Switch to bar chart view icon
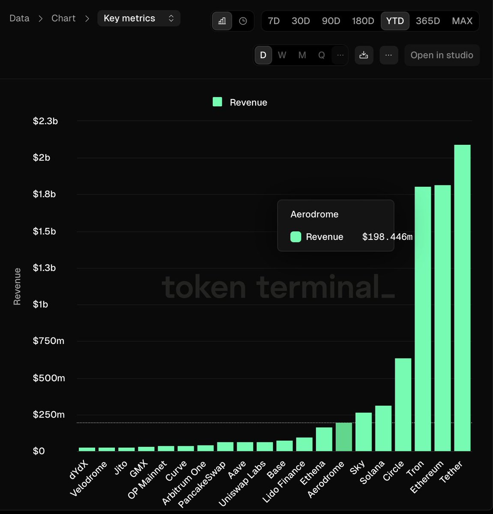493x514 pixels. [222, 21]
